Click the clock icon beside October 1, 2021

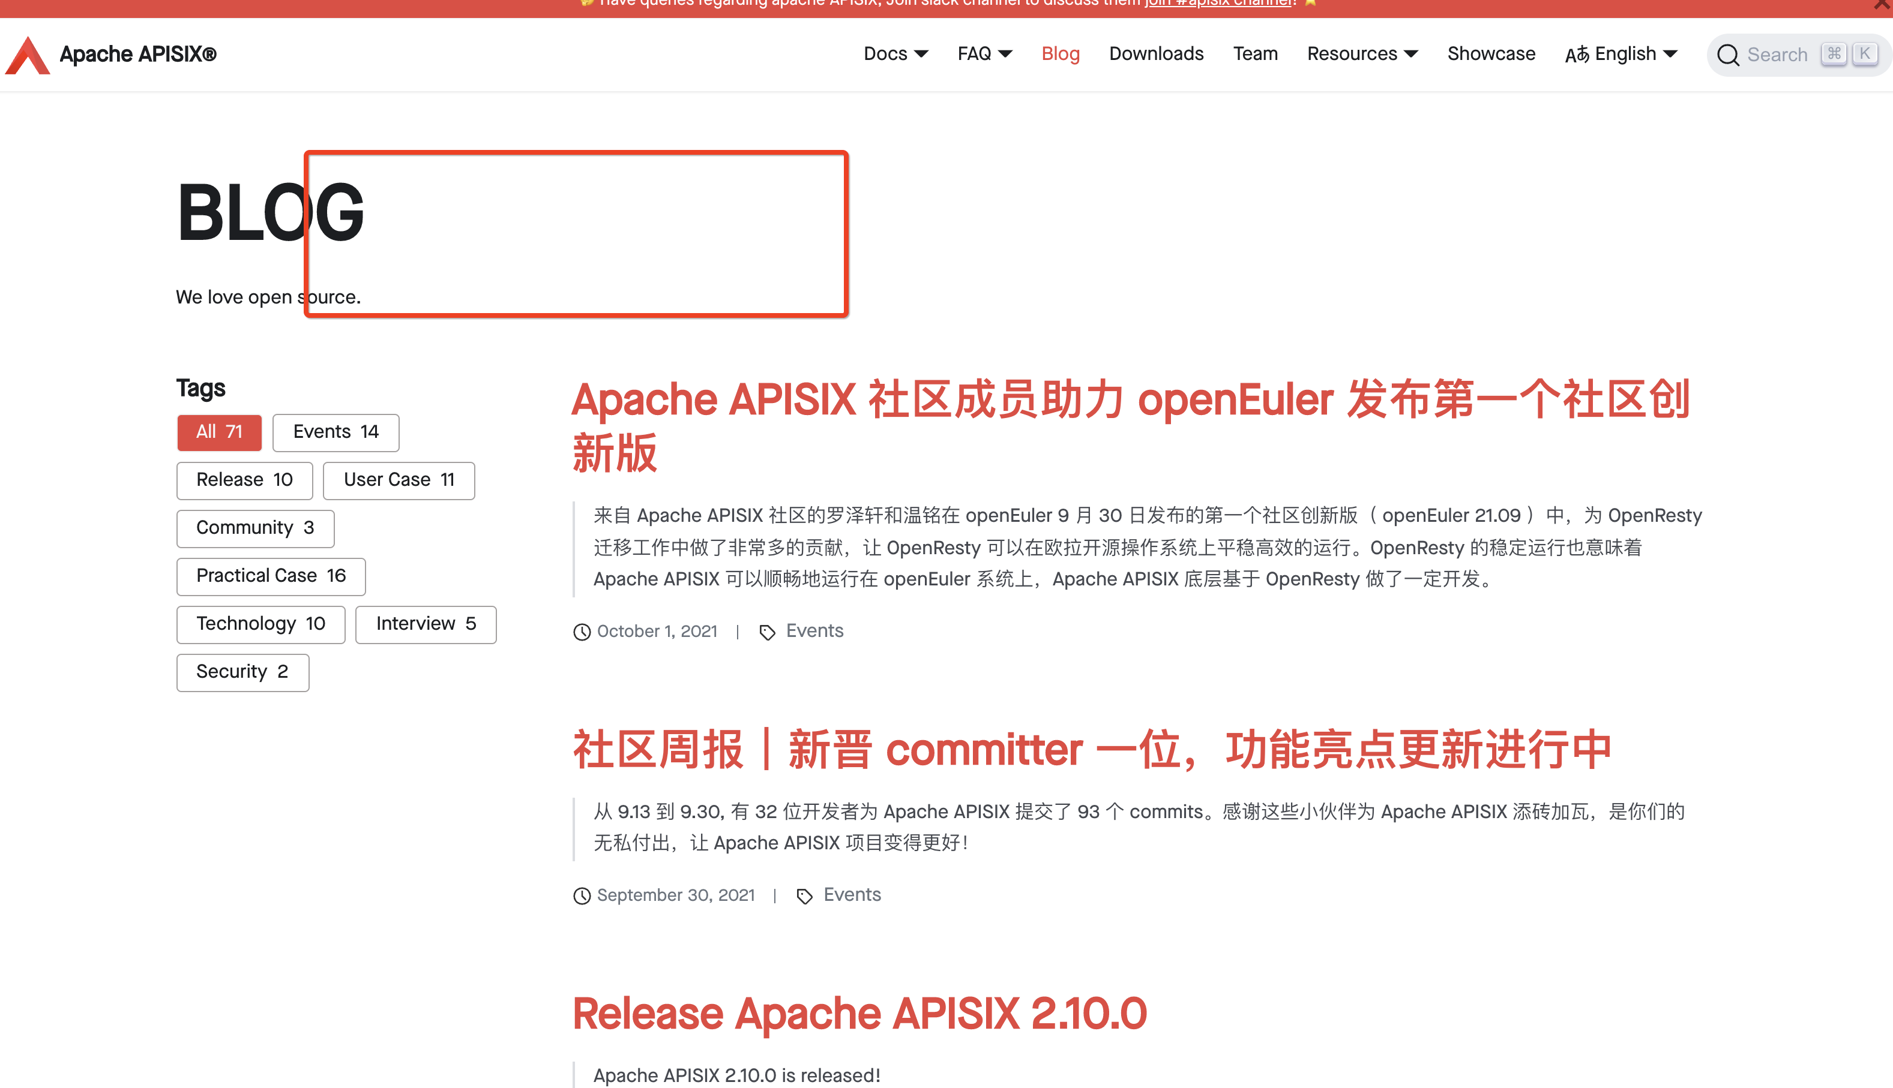click(x=582, y=632)
